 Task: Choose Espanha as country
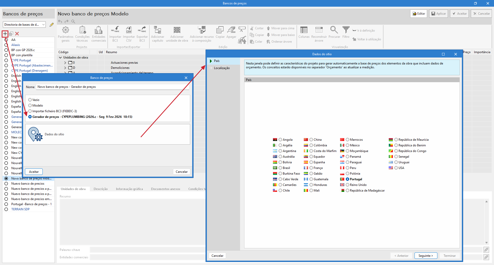point(311,162)
